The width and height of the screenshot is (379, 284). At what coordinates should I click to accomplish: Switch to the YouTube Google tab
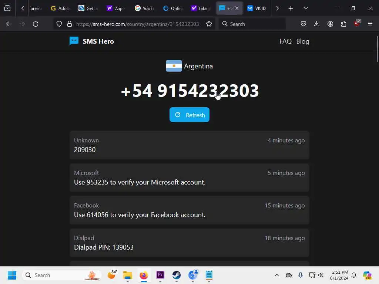pyautogui.click(x=144, y=9)
